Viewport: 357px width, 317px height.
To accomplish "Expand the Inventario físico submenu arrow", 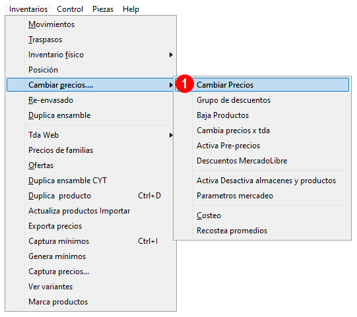I will [171, 55].
